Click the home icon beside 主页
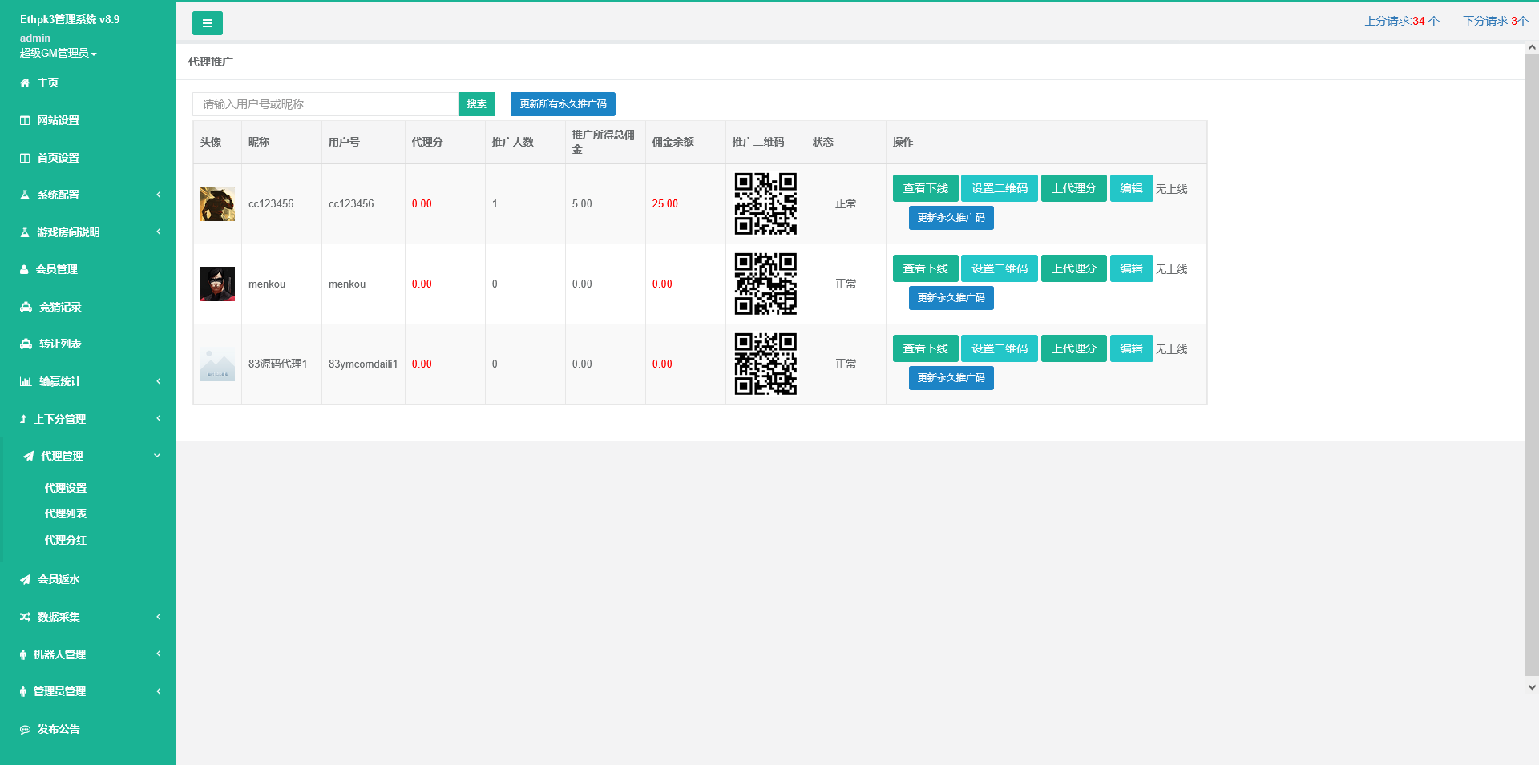 [25, 83]
